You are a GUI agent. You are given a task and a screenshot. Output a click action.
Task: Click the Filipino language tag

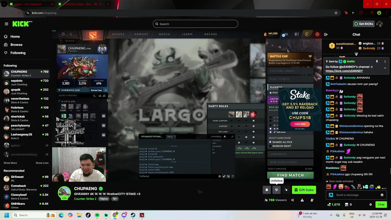point(104,199)
